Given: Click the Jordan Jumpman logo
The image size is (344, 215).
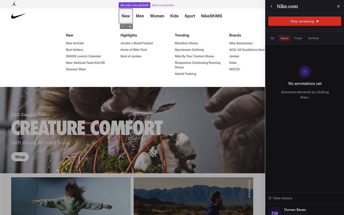Looking at the screenshot, I should (14, 4).
